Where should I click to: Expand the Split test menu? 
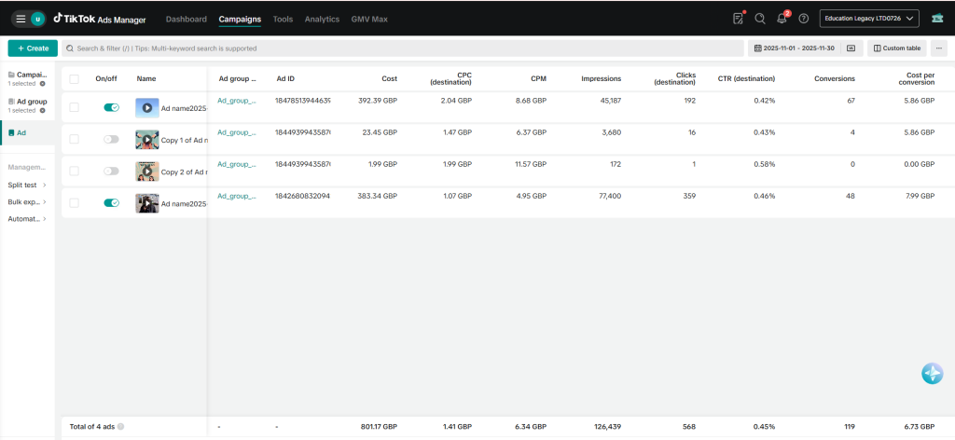pyautogui.click(x=27, y=186)
